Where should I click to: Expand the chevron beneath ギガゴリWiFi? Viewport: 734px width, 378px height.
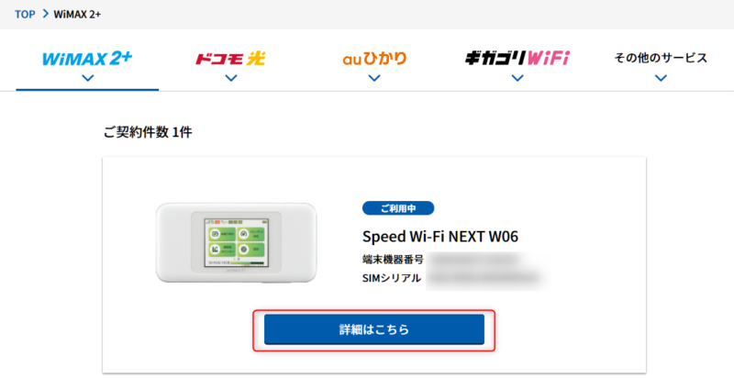point(517,79)
